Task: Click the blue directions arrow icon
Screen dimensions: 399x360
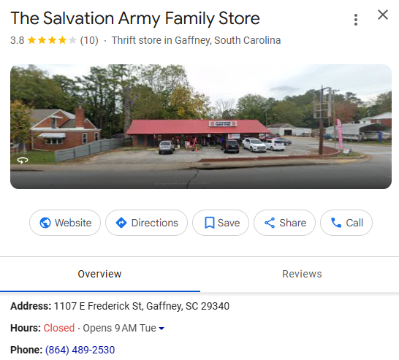Action: [x=121, y=223]
